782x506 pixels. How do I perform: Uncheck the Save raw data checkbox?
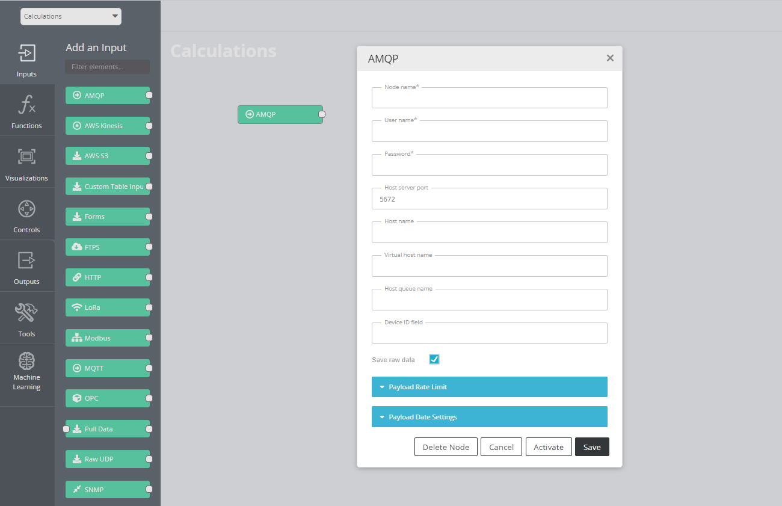(x=434, y=359)
